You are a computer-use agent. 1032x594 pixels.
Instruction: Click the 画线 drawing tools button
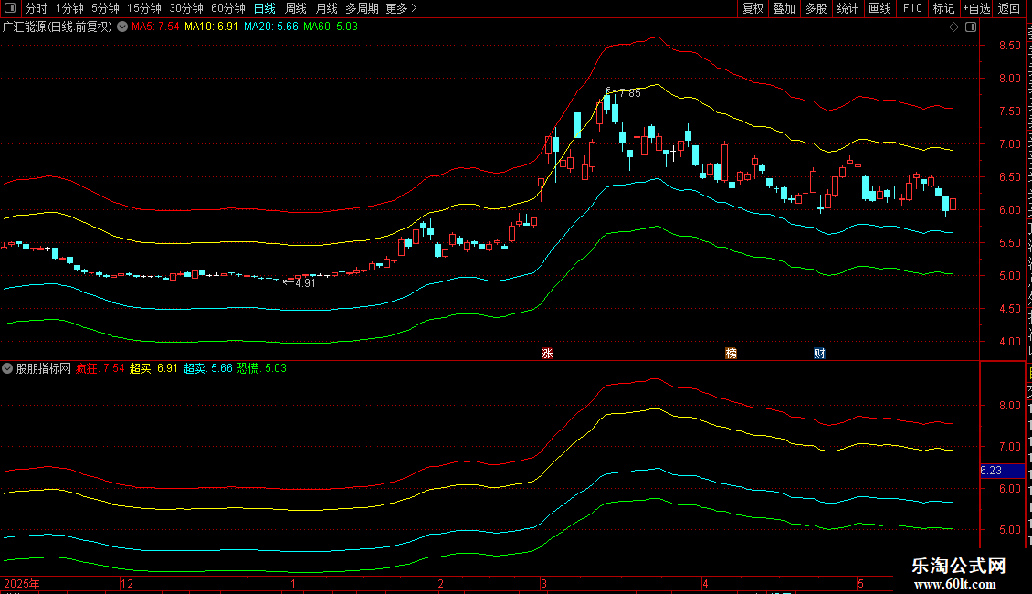coord(880,8)
